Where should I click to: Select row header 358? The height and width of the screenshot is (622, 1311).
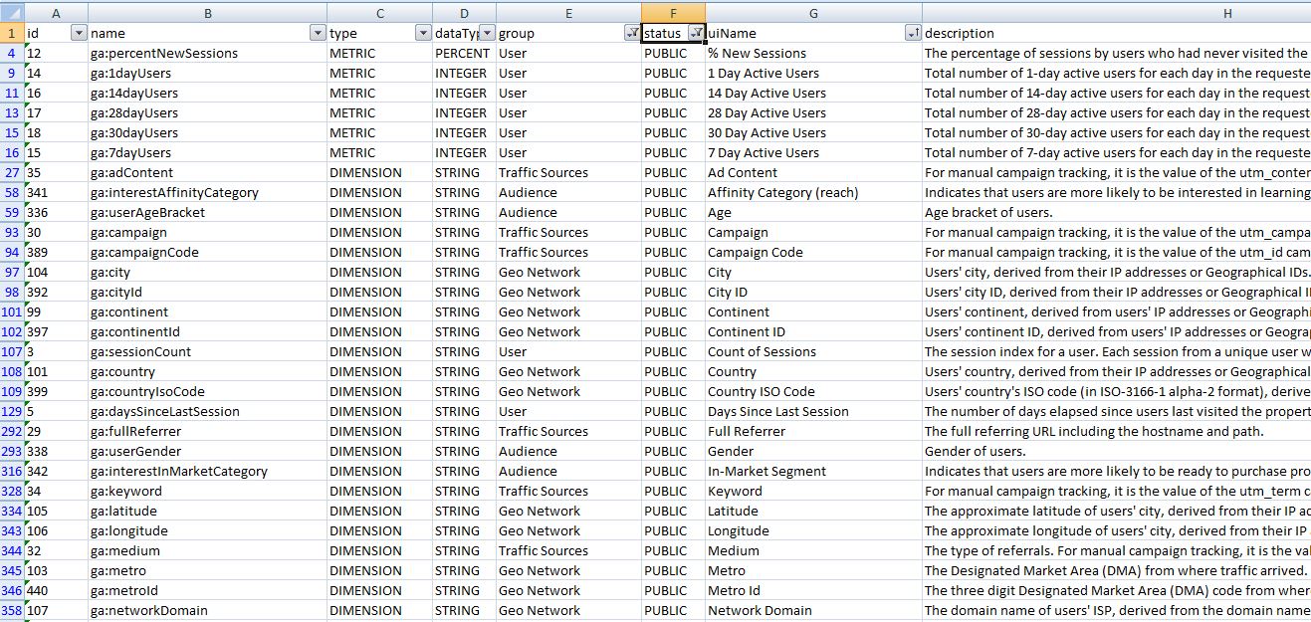pos(11,610)
